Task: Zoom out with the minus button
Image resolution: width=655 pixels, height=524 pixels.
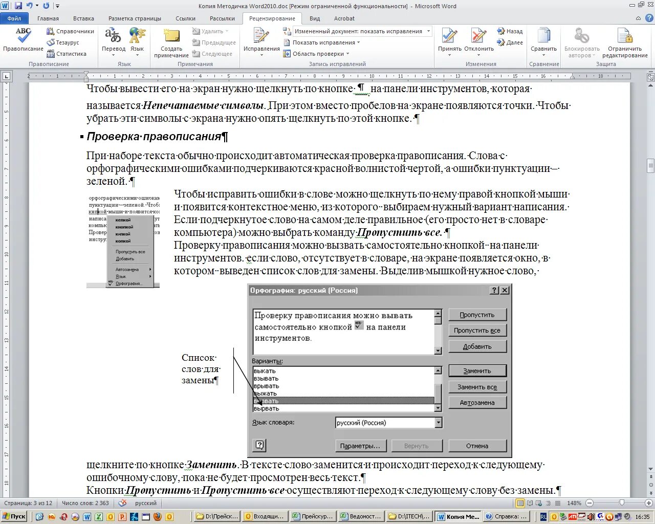Action: coord(589,503)
